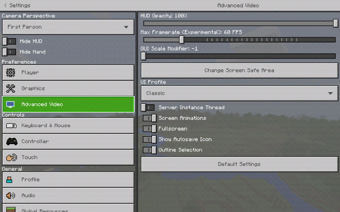
Task: Click 'Max Framerate (Experimental): 60 FPS' label
Action: 191,33
